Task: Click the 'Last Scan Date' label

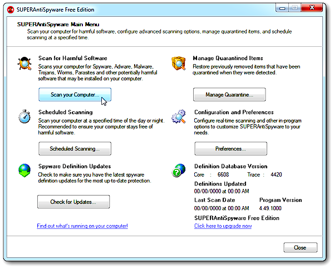Action: pyautogui.click(x=214, y=200)
